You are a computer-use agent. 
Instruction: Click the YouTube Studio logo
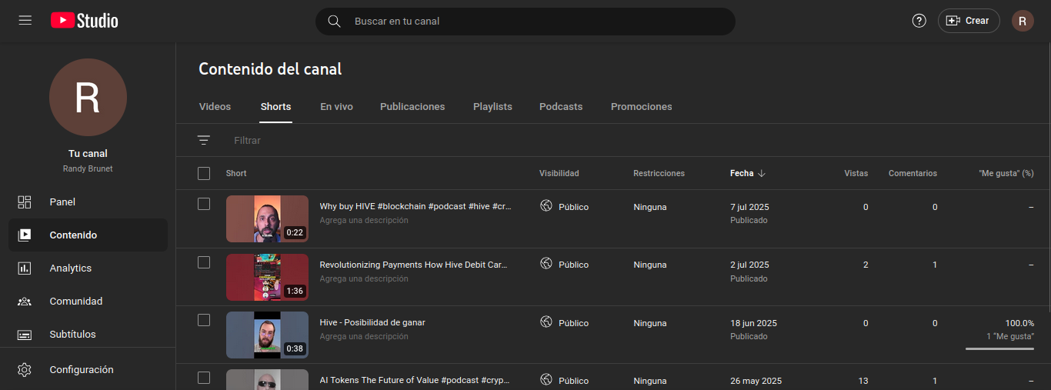pyautogui.click(x=85, y=21)
